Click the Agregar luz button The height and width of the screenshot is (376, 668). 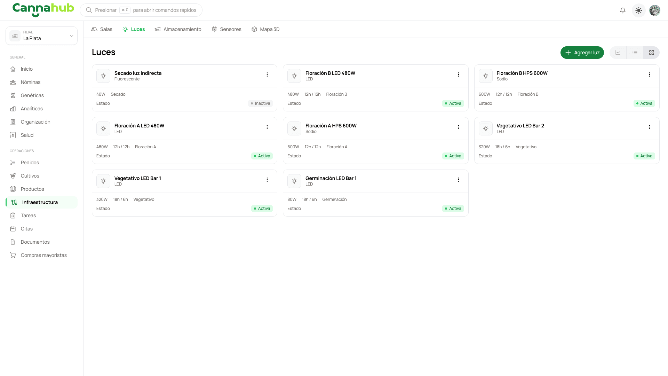click(x=582, y=53)
